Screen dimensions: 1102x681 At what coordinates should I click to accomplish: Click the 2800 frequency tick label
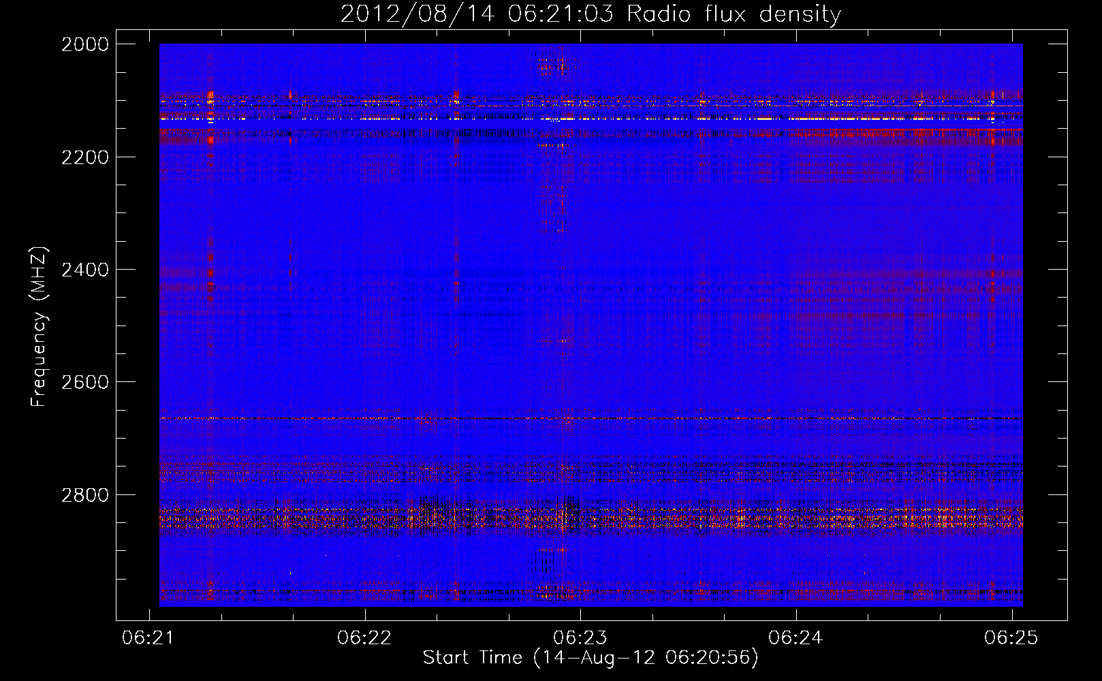tap(85, 495)
